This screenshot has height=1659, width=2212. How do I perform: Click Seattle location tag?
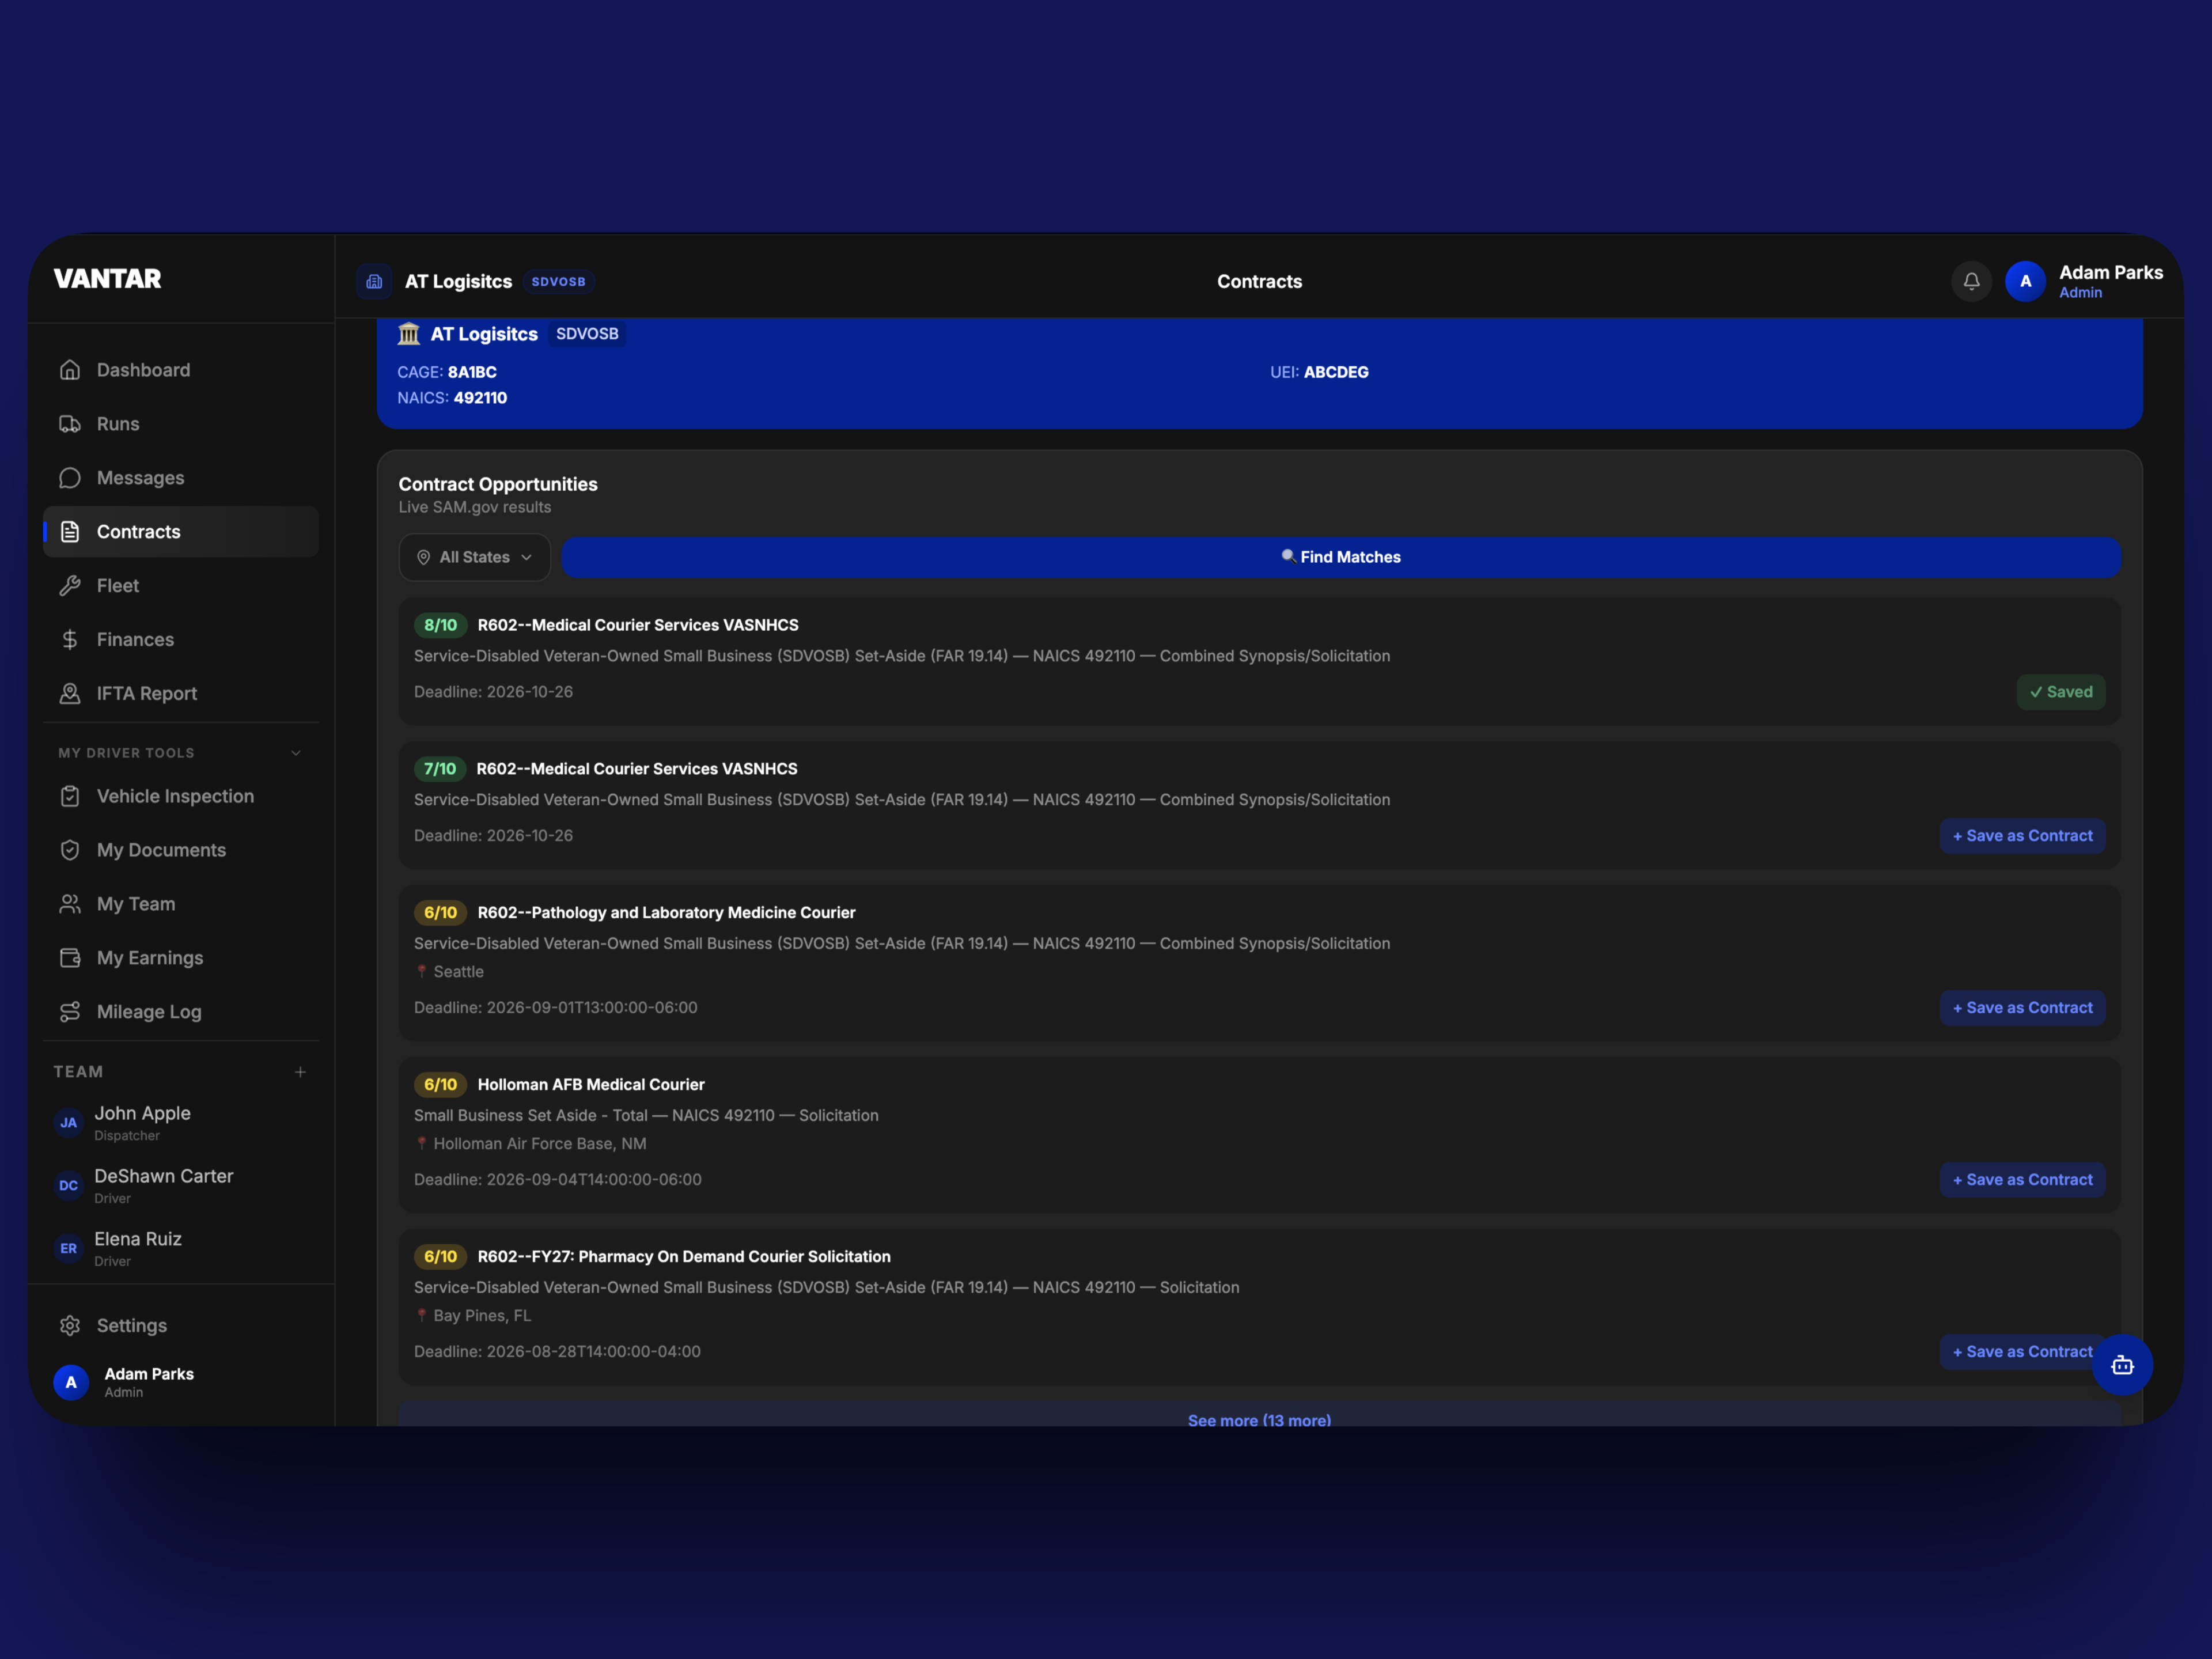(449, 972)
